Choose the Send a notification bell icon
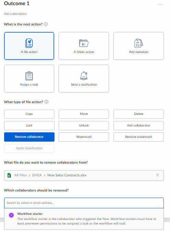 coord(84,76)
